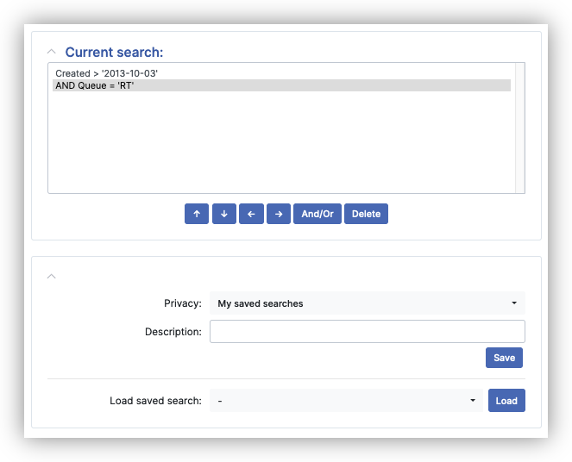The image size is (572, 462).
Task: Click the left arrow button to outdent
Action: point(251,214)
